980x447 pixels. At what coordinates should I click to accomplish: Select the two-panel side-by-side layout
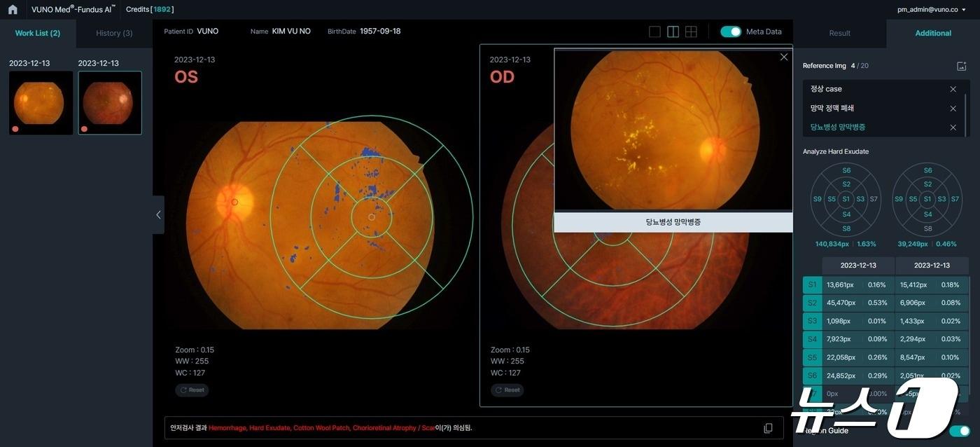point(673,32)
